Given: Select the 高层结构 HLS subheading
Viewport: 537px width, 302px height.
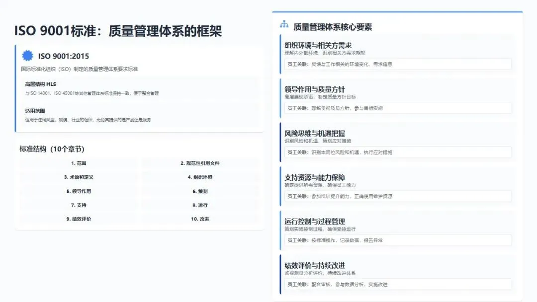Looking at the screenshot, I should [x=40, y=84].
